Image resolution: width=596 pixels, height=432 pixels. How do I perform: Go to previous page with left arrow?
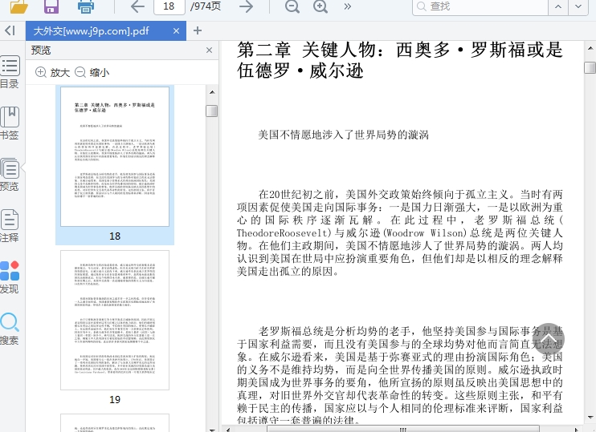point(137,6)
